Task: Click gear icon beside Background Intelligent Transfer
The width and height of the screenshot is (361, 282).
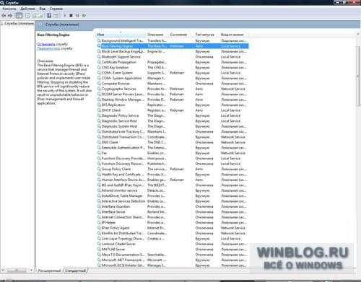Action: (99, 40)
